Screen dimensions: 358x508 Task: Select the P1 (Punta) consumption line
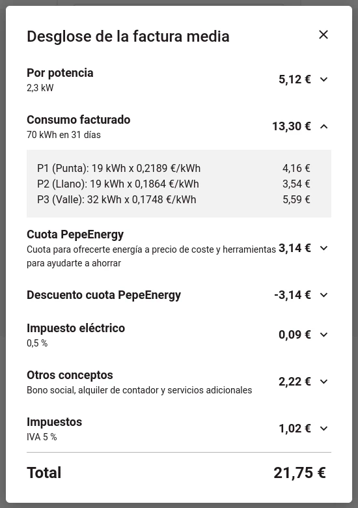(174, 168)
